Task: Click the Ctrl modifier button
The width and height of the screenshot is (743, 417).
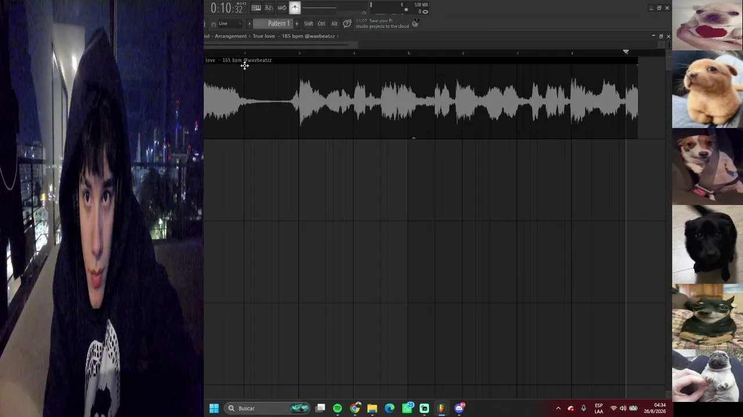Action: (321, 24)
